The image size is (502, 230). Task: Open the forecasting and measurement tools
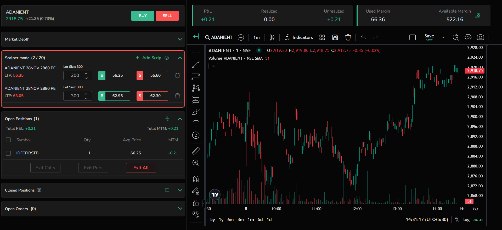(x=196, y=100)
